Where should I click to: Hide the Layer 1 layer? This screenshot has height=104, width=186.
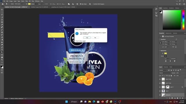160,91
